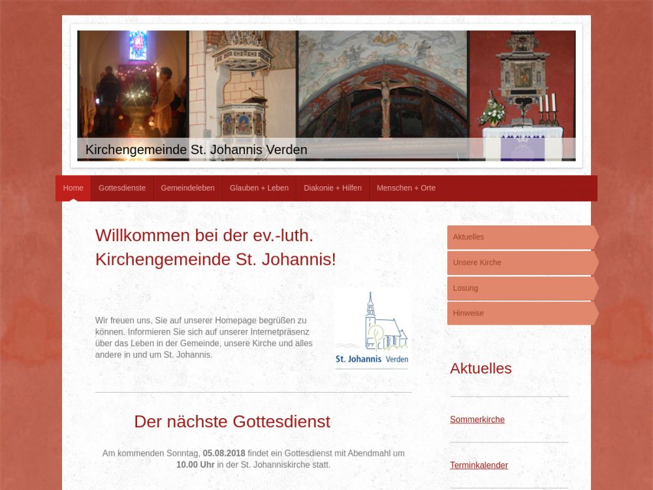The image size is (653, 490).
Task: Go to Glauben + Leben section
Action: tap(259, 188)
